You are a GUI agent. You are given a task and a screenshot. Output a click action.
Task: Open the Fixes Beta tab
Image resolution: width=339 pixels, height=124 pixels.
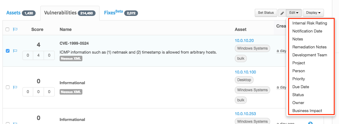(121, 13)
